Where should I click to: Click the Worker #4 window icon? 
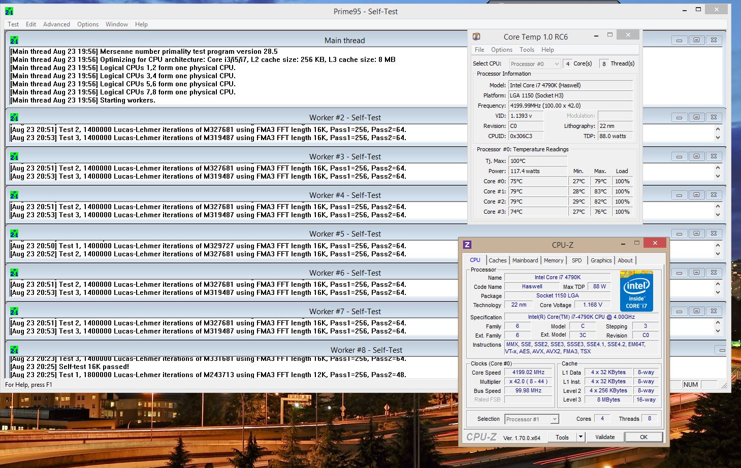pos(14,195)
